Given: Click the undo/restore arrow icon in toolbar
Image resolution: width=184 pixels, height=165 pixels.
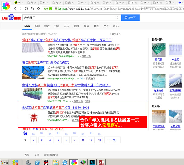Looking at the screenshot, I should (x=32, y=9).
